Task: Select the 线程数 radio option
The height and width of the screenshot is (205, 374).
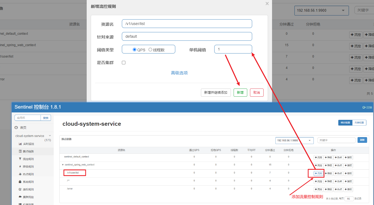Action: pos(150,50)
